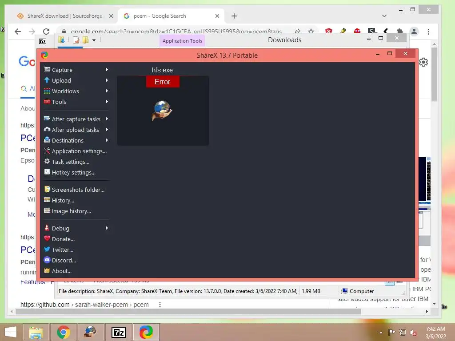Open Chrome profile avatar icon

click(414, 32)
